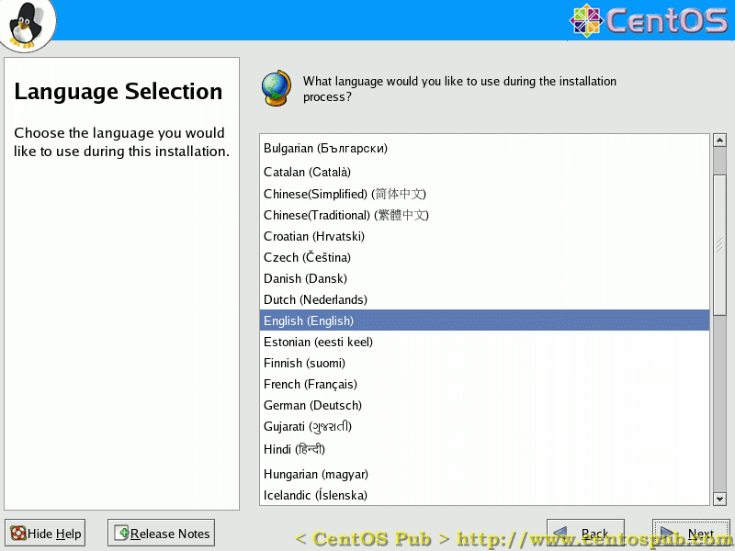This screenshot has height=551, width=735.
Task: Proceed by clicking Next
Action: click(691, 533)
